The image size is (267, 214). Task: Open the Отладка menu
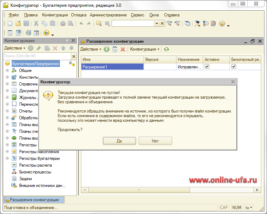pyautogui.click(x=79, y=15)
